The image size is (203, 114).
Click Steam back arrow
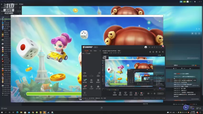2,4
